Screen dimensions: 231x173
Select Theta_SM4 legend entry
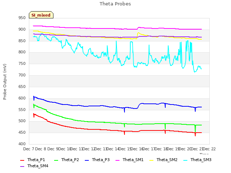(x=38, y=166)
